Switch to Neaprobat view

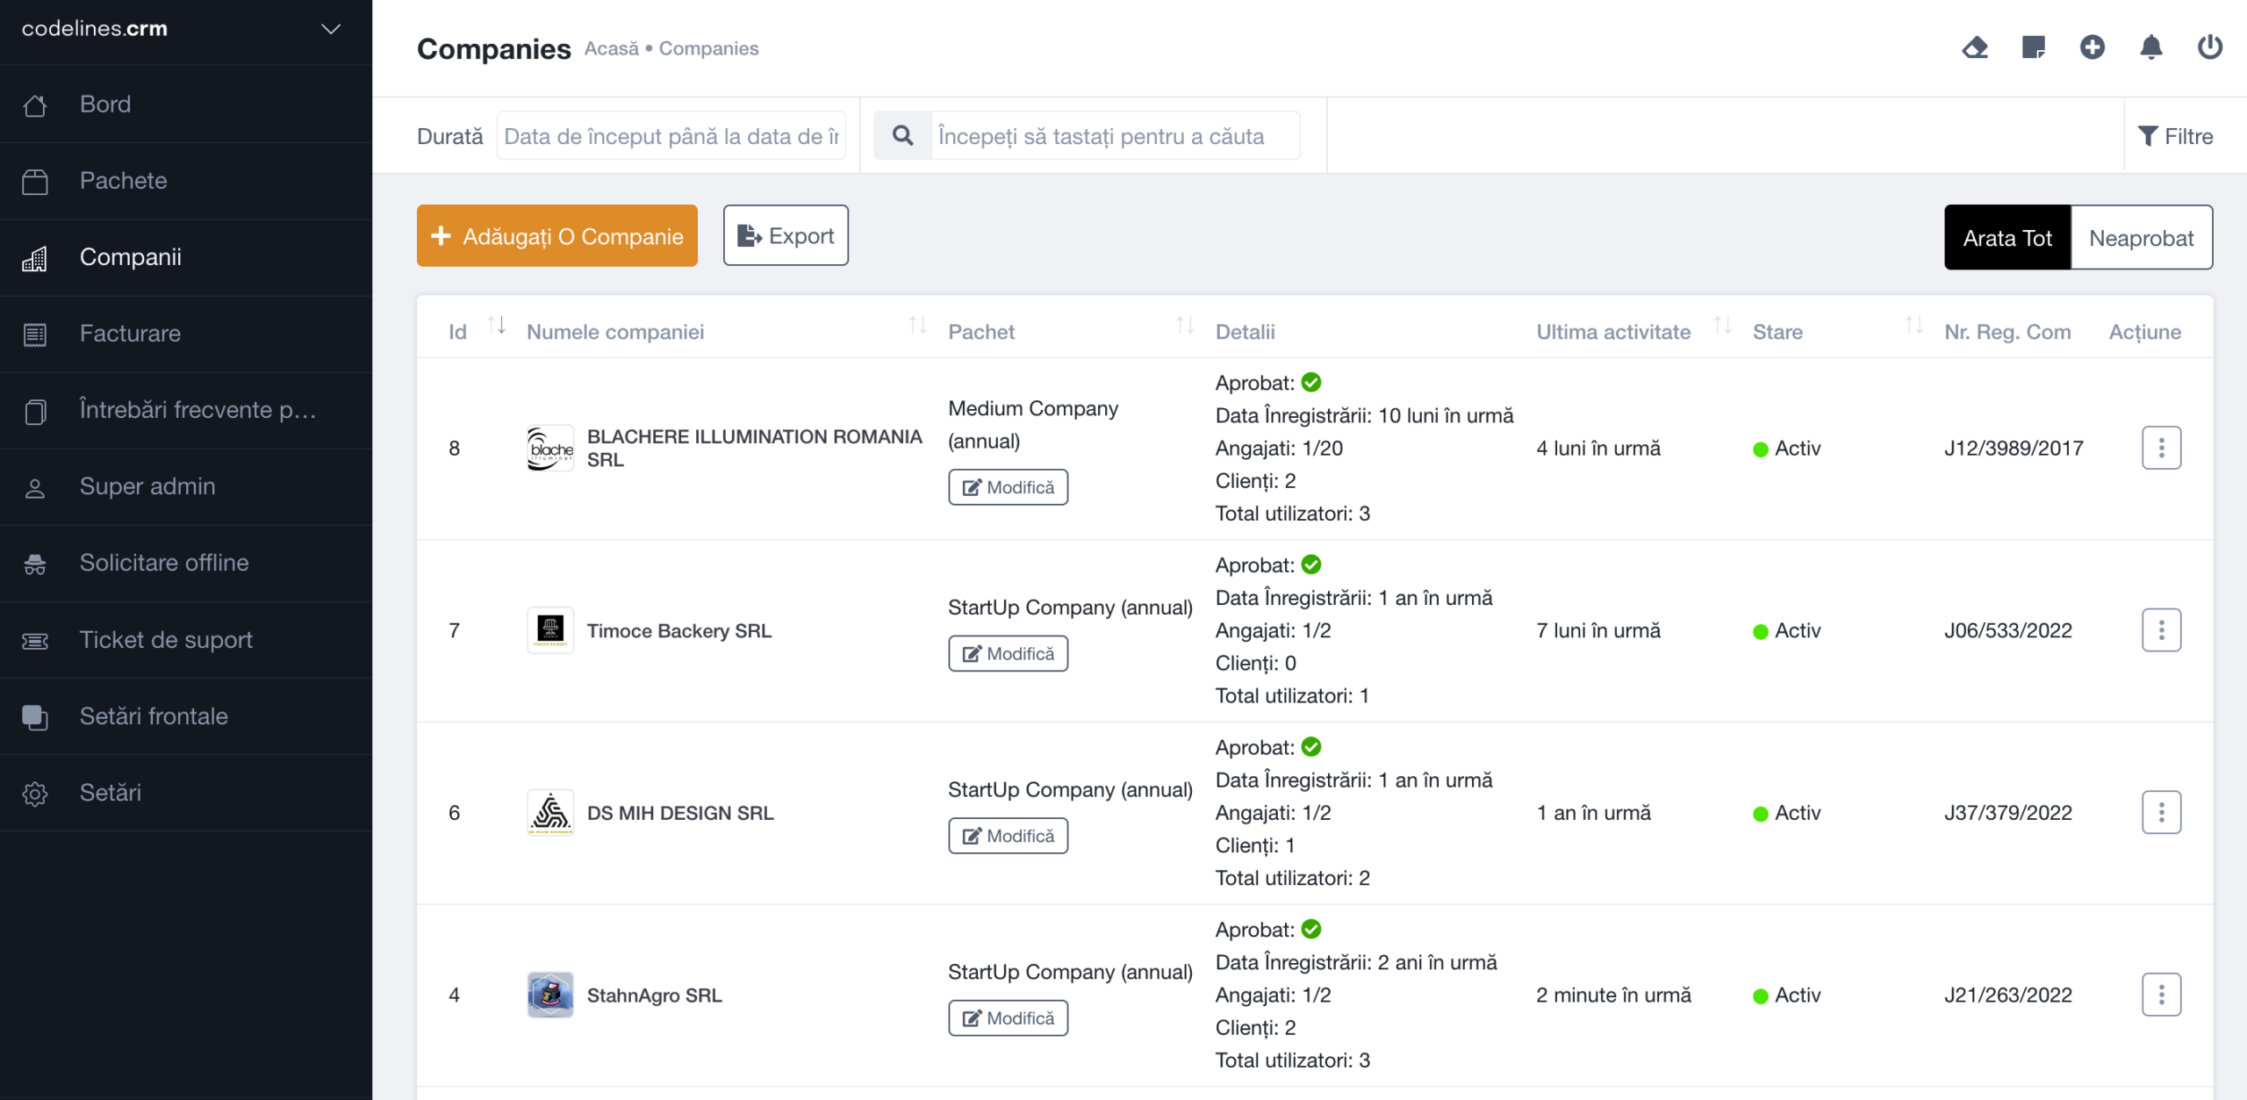point(2141,238)
